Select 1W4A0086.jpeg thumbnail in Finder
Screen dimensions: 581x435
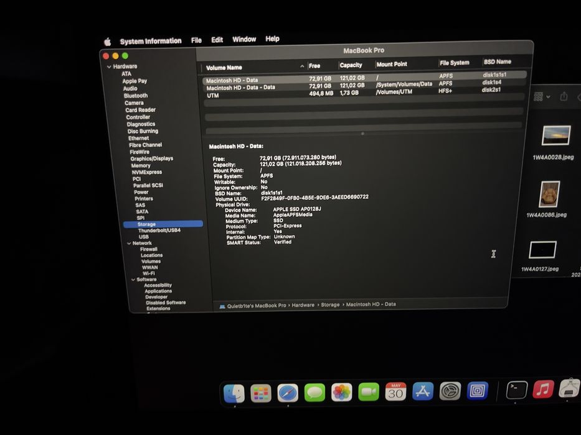[x=549, y=194]
